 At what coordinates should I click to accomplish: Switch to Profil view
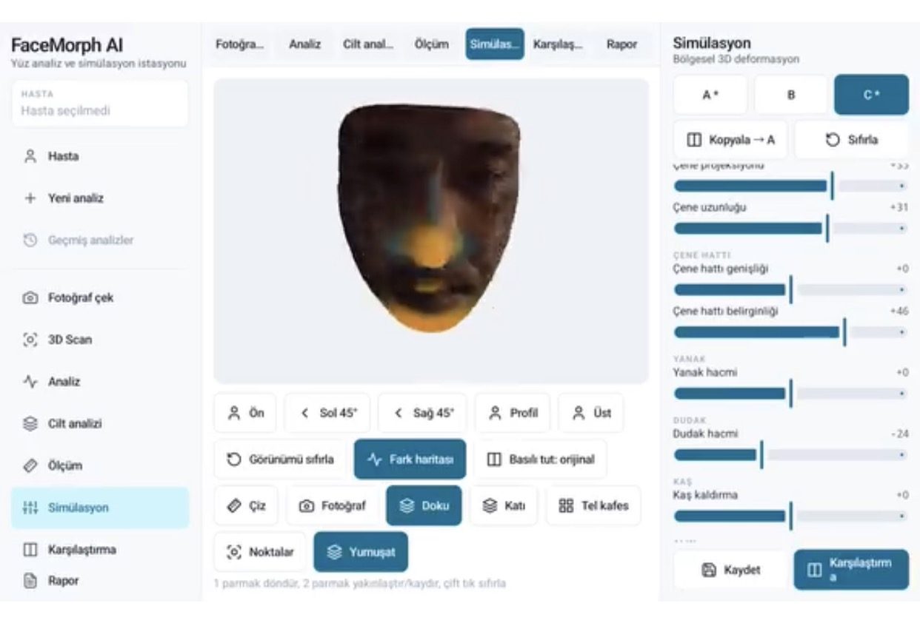pos(513,413)
